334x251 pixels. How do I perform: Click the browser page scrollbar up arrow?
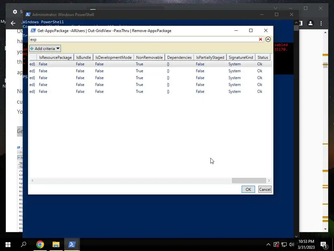click(x=325, y=32)
